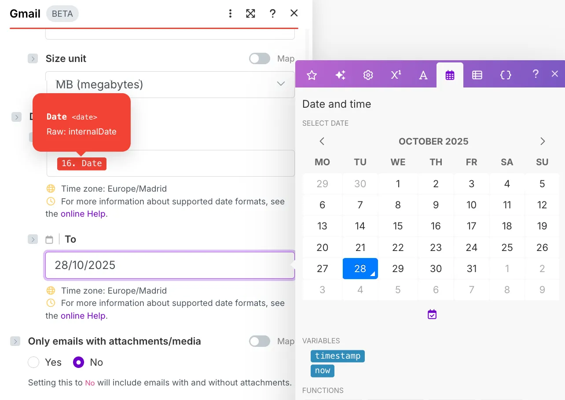Expand Only emails with attachments/media chevron

15,341
